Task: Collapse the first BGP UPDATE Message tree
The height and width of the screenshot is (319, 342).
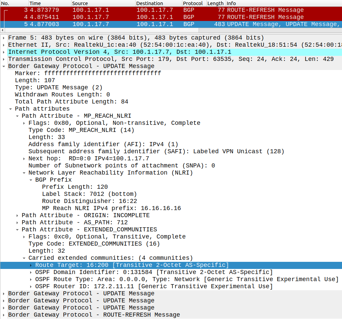Action: [4, 66]
